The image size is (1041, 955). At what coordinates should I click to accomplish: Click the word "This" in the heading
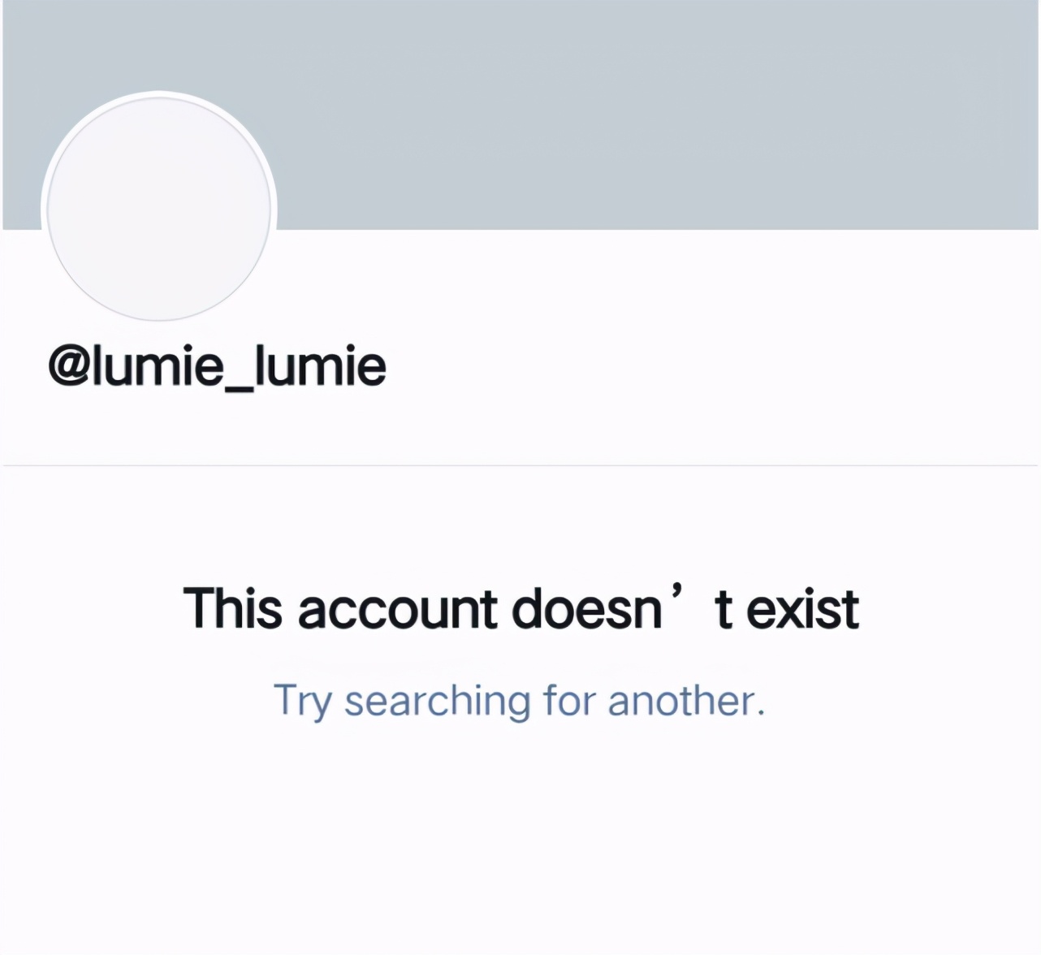pyautogui.click(x=235, y=608)
